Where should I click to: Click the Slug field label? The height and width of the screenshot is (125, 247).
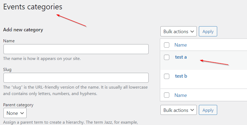(7, 70)
